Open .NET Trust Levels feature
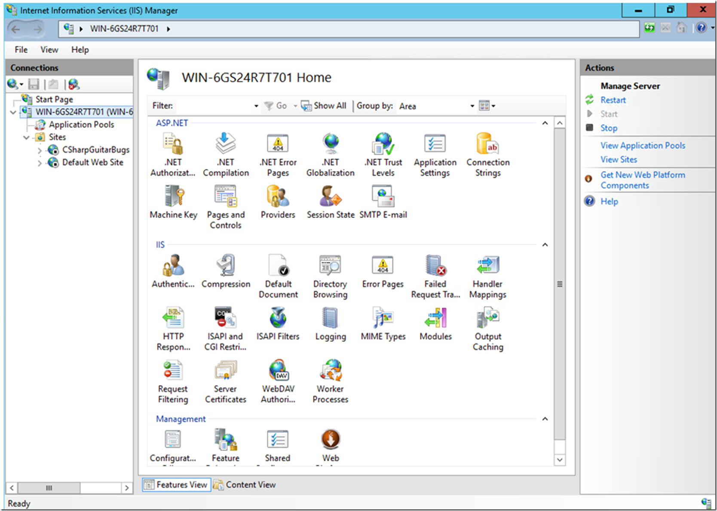Screen dimensions: 717x511 click(383, 155)
